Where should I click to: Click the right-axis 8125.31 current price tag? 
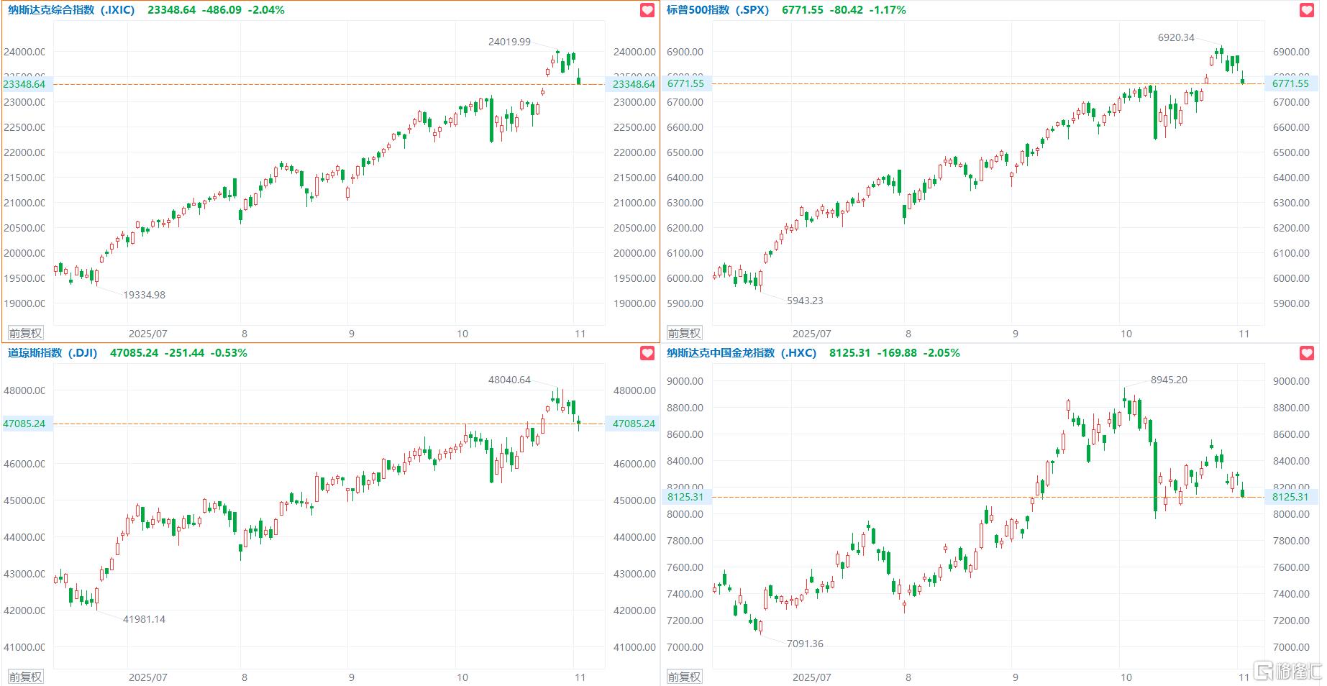pos(1290,497)
